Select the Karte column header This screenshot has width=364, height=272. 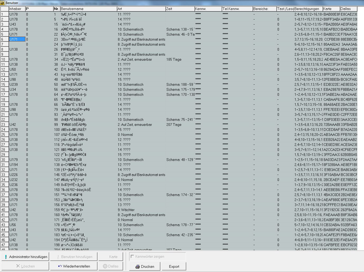331,9
